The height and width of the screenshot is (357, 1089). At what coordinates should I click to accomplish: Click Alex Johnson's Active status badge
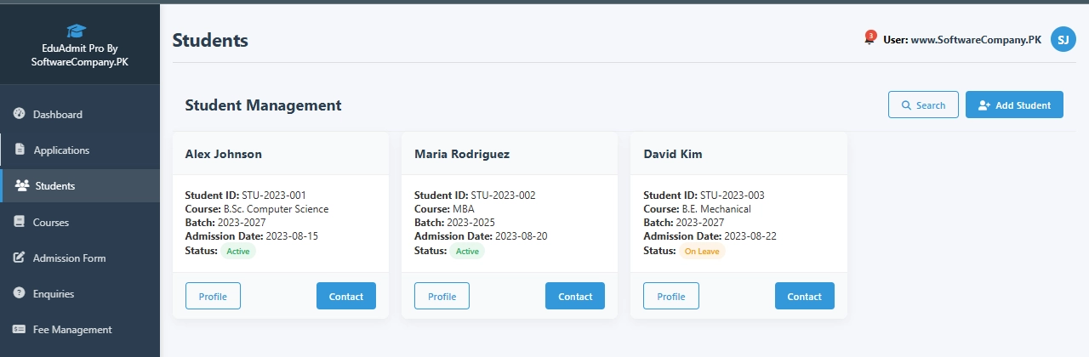click(239, 252)
